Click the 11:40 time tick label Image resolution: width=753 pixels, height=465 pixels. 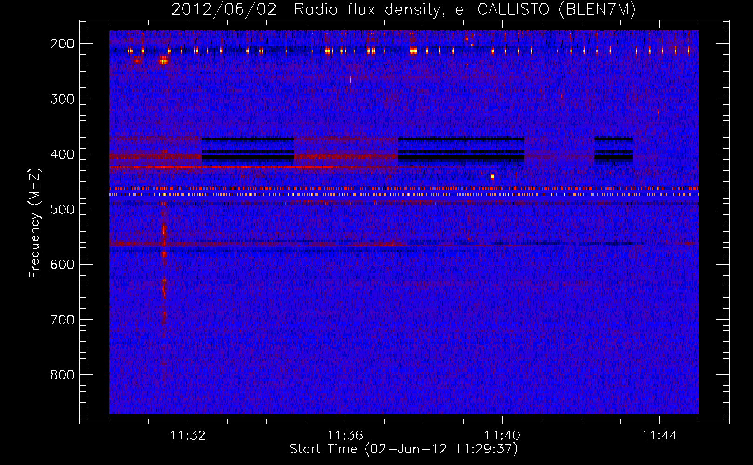click(x=502, y=435)
